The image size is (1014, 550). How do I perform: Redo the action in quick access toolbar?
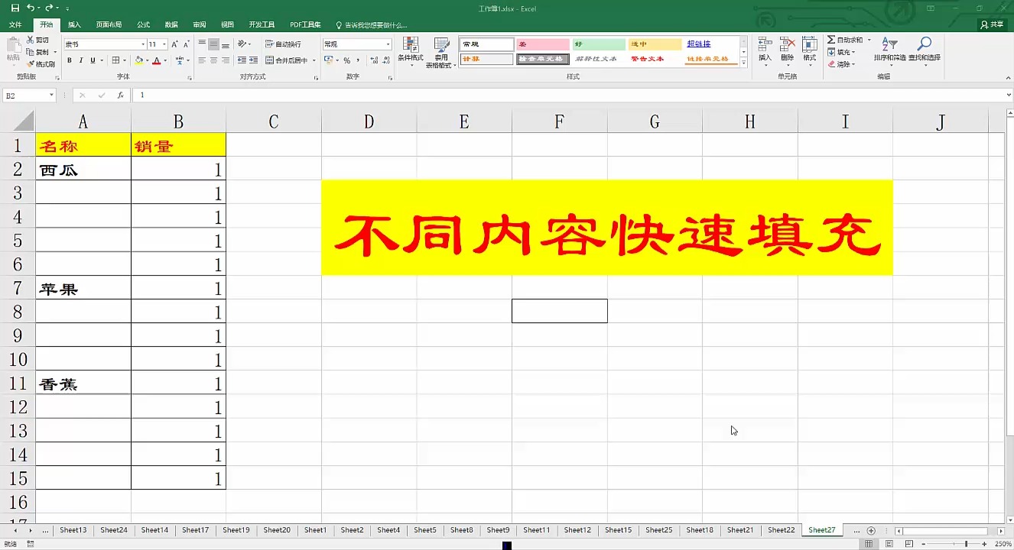coord(49,8)
